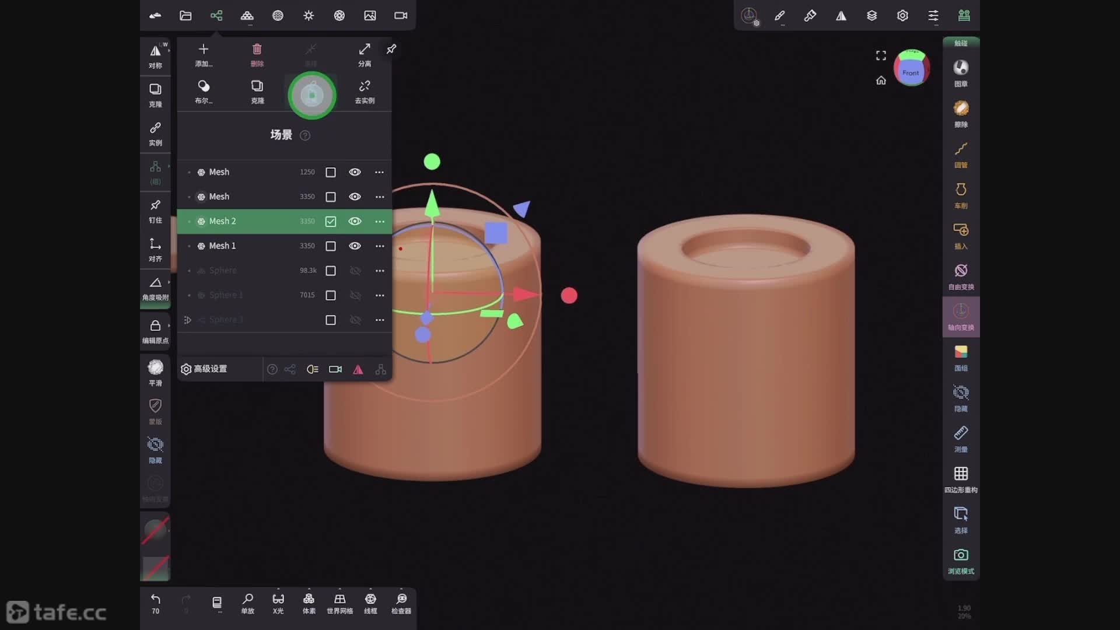Select the 选择 selection tool
Screen dimensions: 1120x630
click(x=961, y=520)
